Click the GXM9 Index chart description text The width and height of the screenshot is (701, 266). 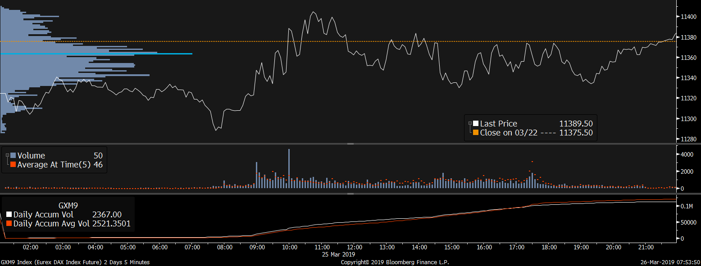tap(75, 262)
